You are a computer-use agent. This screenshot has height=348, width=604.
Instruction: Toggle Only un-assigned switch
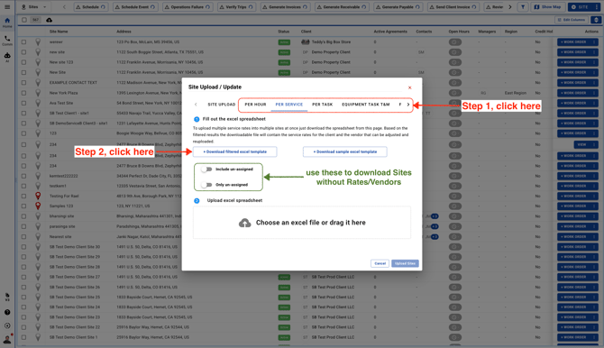click(206, 185)
